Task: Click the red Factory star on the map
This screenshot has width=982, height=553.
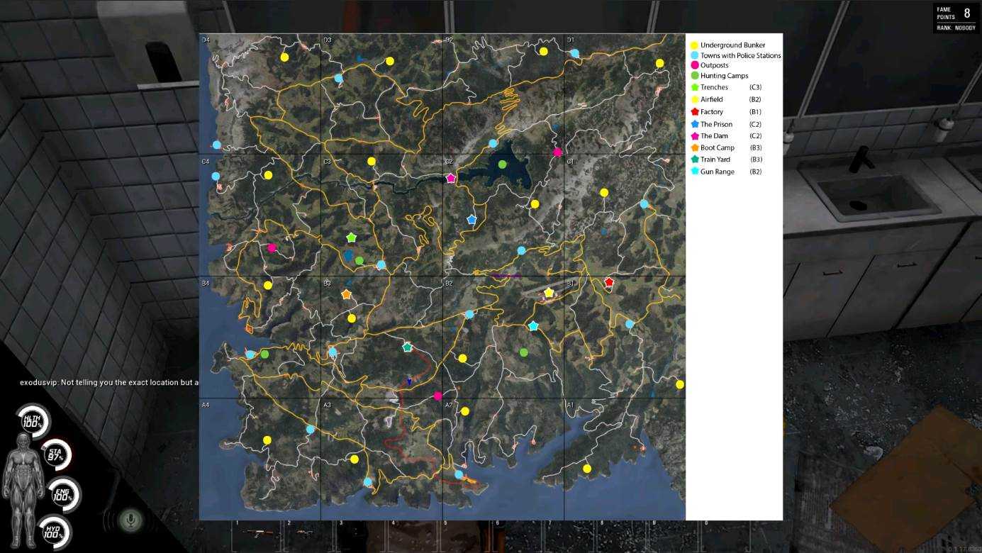Action: point(609,281)
